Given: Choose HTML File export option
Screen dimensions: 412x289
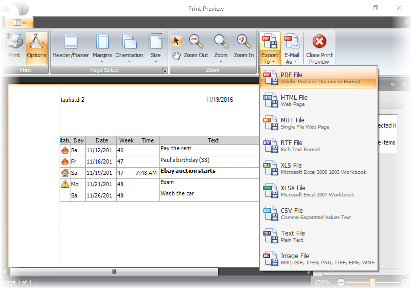Looking at the screenshot, I should 318,100.
